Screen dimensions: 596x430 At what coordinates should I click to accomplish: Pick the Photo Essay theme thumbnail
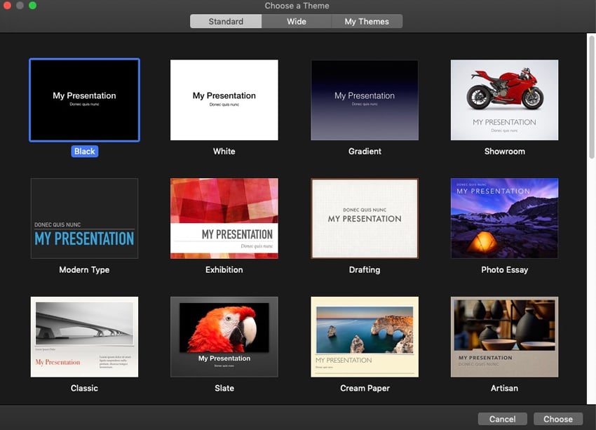(504, 218)
